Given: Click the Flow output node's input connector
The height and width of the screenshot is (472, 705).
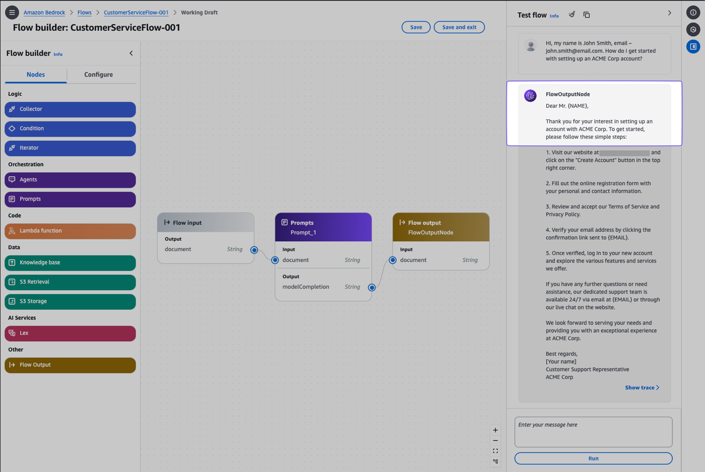Looking at the screenshot, I should 393,260.
